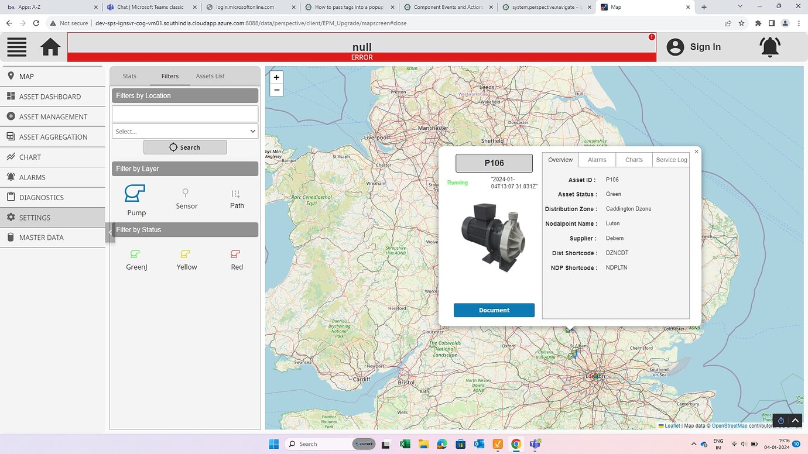Toggle the Red status filter

(x=235, y=254)
